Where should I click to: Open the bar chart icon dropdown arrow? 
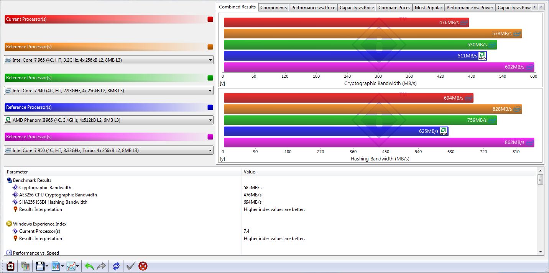click(62, 266)
